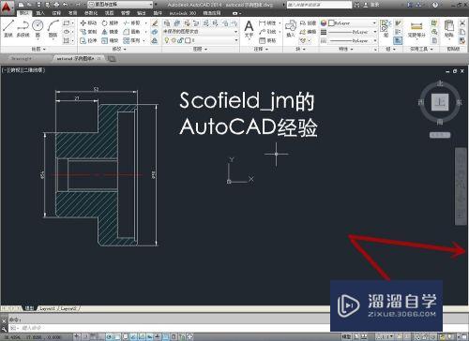Click the Table (表格) tool

tap(267, 40)
